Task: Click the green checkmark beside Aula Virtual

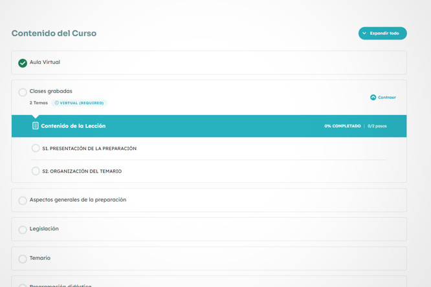Action: pyautogui.click(x=23, y=63)
